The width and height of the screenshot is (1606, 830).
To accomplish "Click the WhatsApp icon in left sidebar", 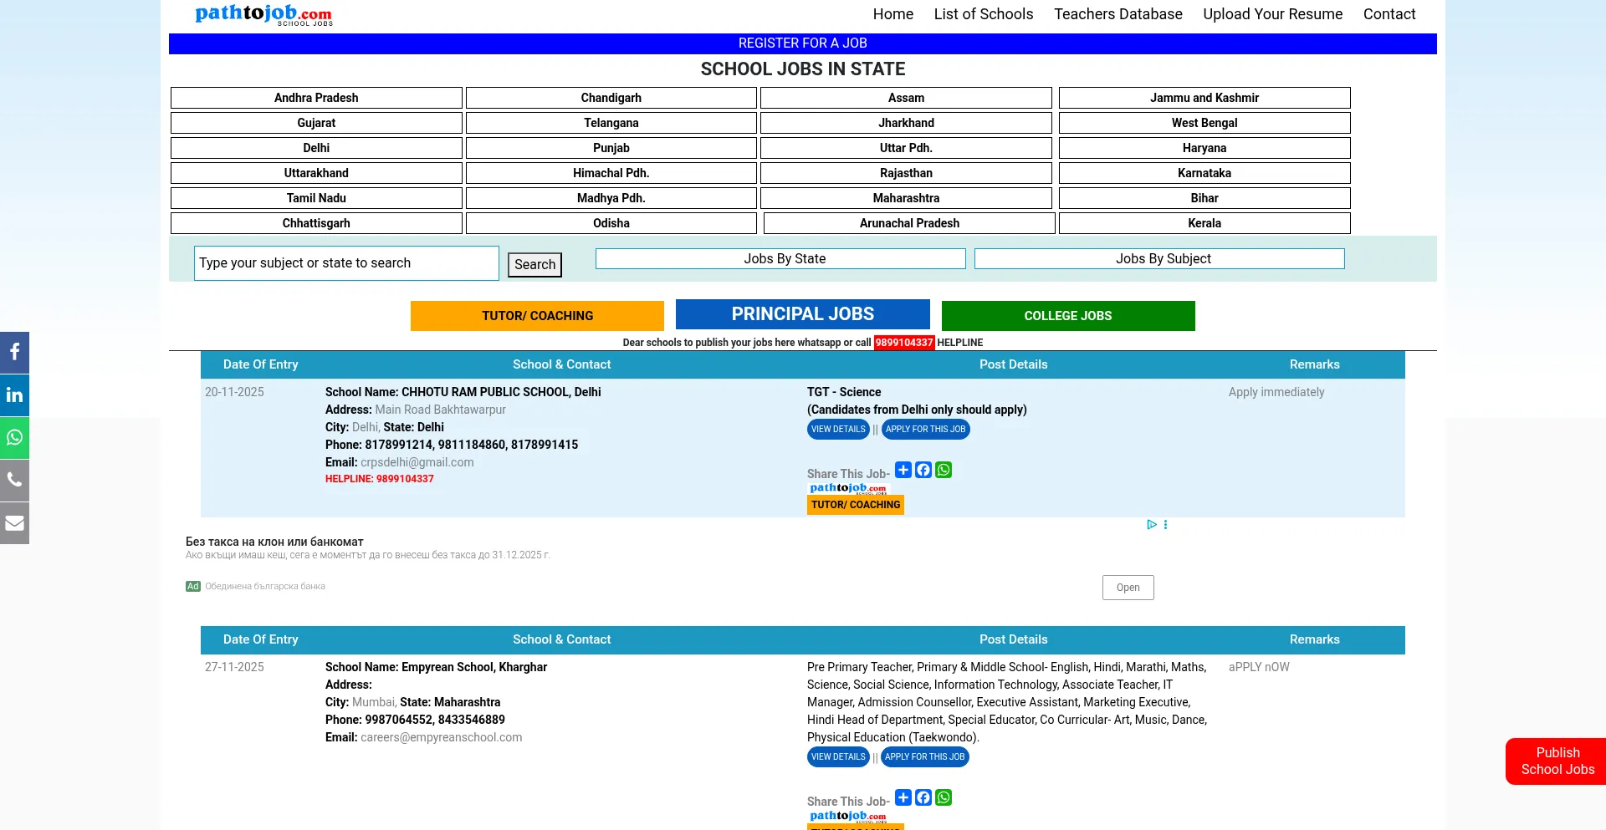I will [14, 438].
